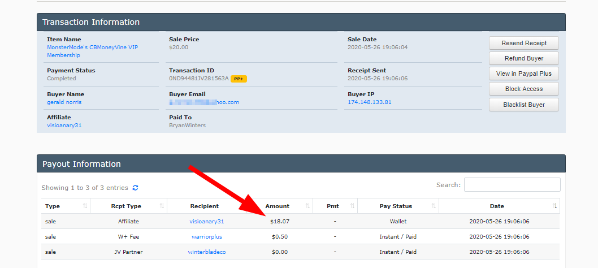The image size is (598, 268).
Task: Select the $0.00 amount cell
Action: 280,252
